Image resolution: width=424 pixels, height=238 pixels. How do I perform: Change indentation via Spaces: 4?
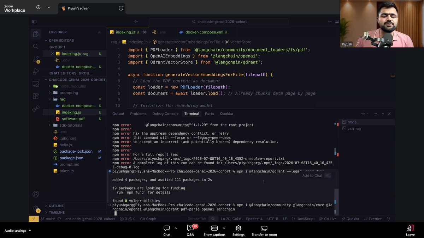254,219
